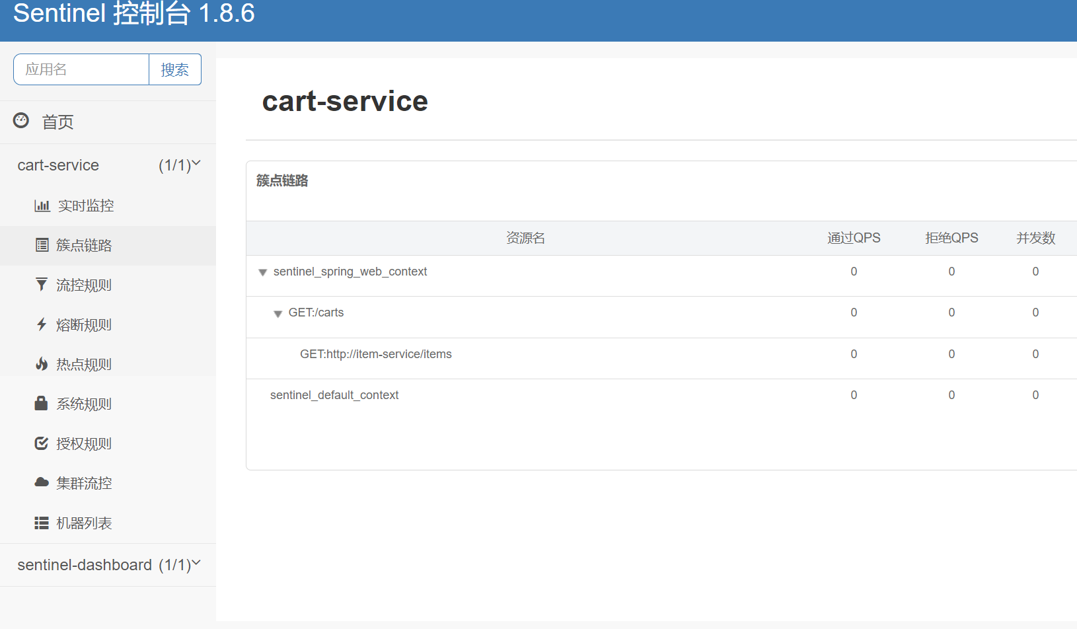The width and height of the screenshot is (1077, 629).
Task: Select cart-service in the sidebar
Action: [58, 165]
